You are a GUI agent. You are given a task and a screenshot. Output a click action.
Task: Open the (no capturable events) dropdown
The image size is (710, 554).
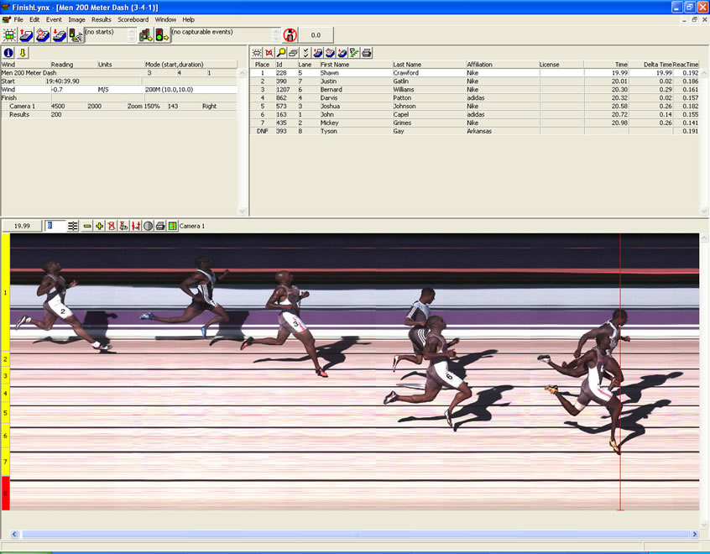(x=222, y=34)
